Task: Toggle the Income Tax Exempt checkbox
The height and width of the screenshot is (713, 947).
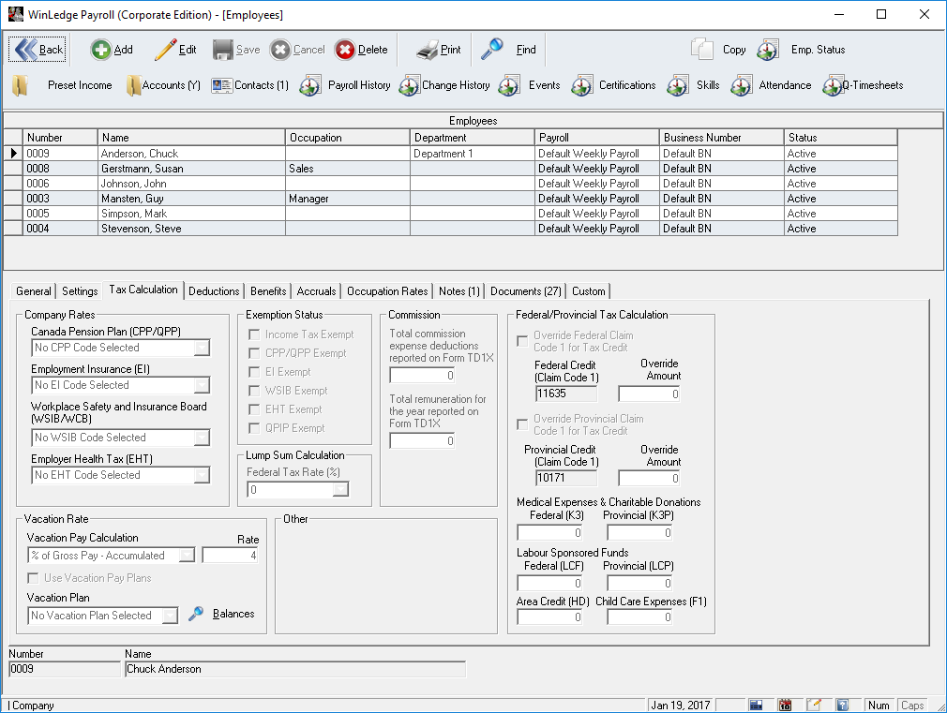Action: pos(253,334)
